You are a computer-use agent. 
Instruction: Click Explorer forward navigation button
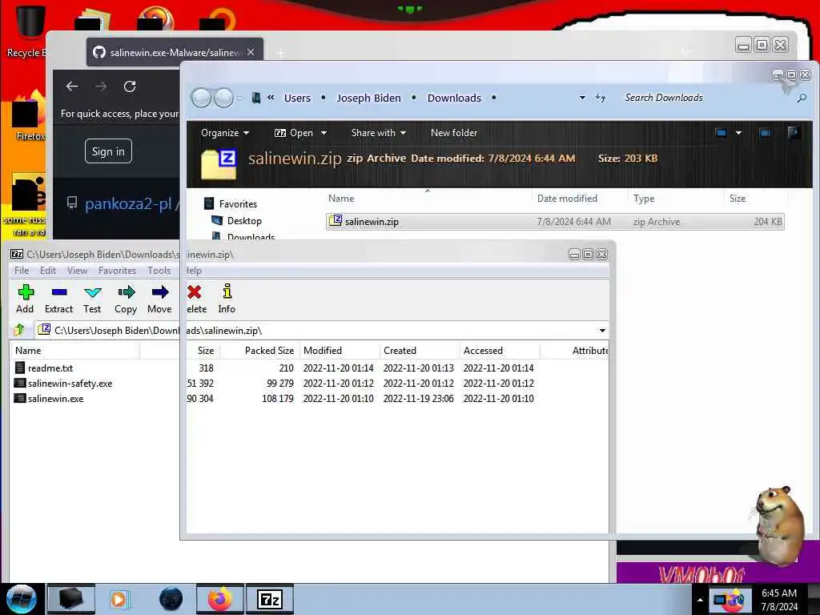pyautogui.click(x=224, y=98)
